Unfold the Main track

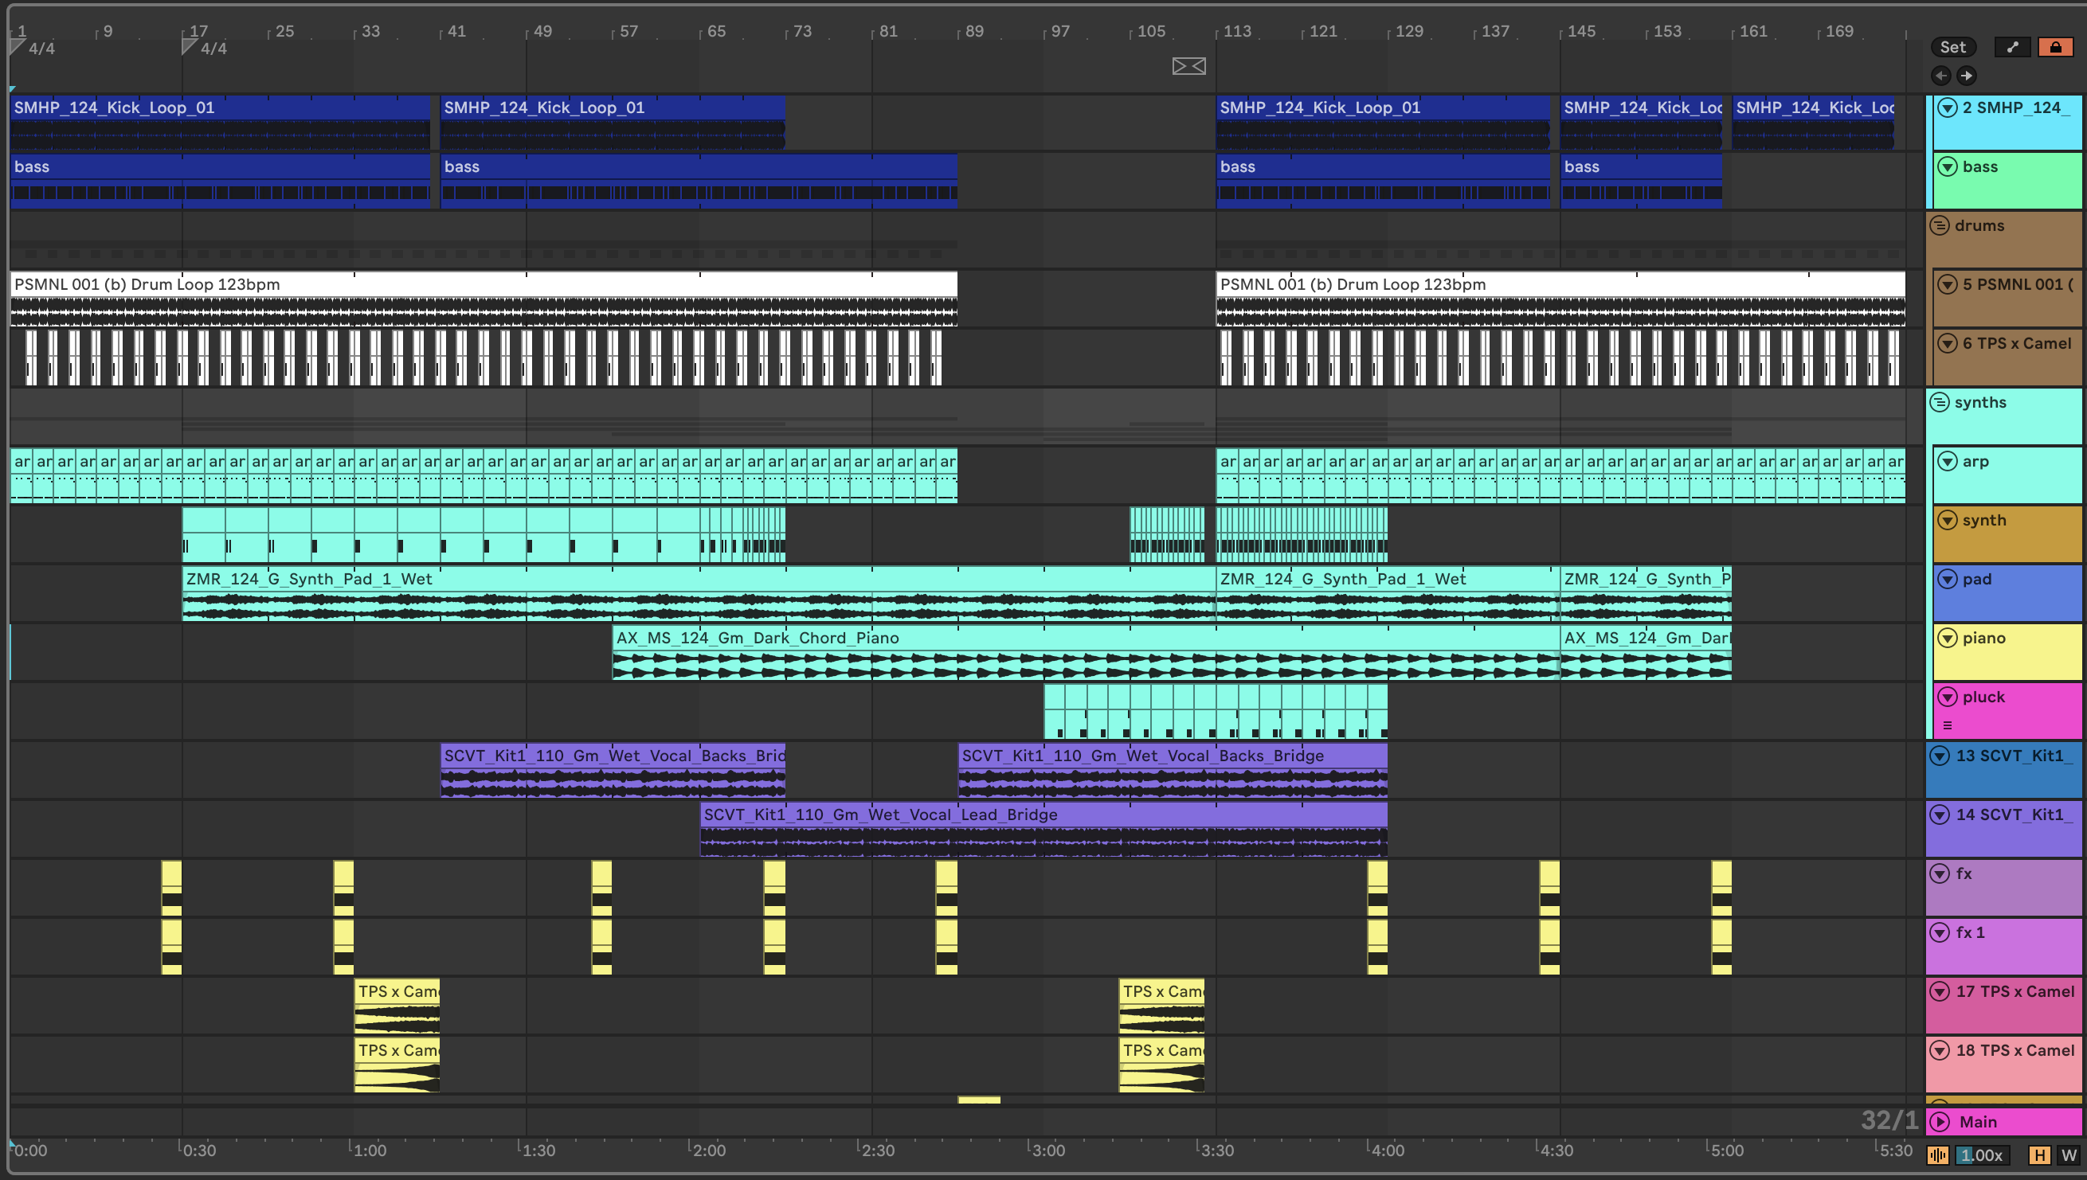point(1940,1122)
